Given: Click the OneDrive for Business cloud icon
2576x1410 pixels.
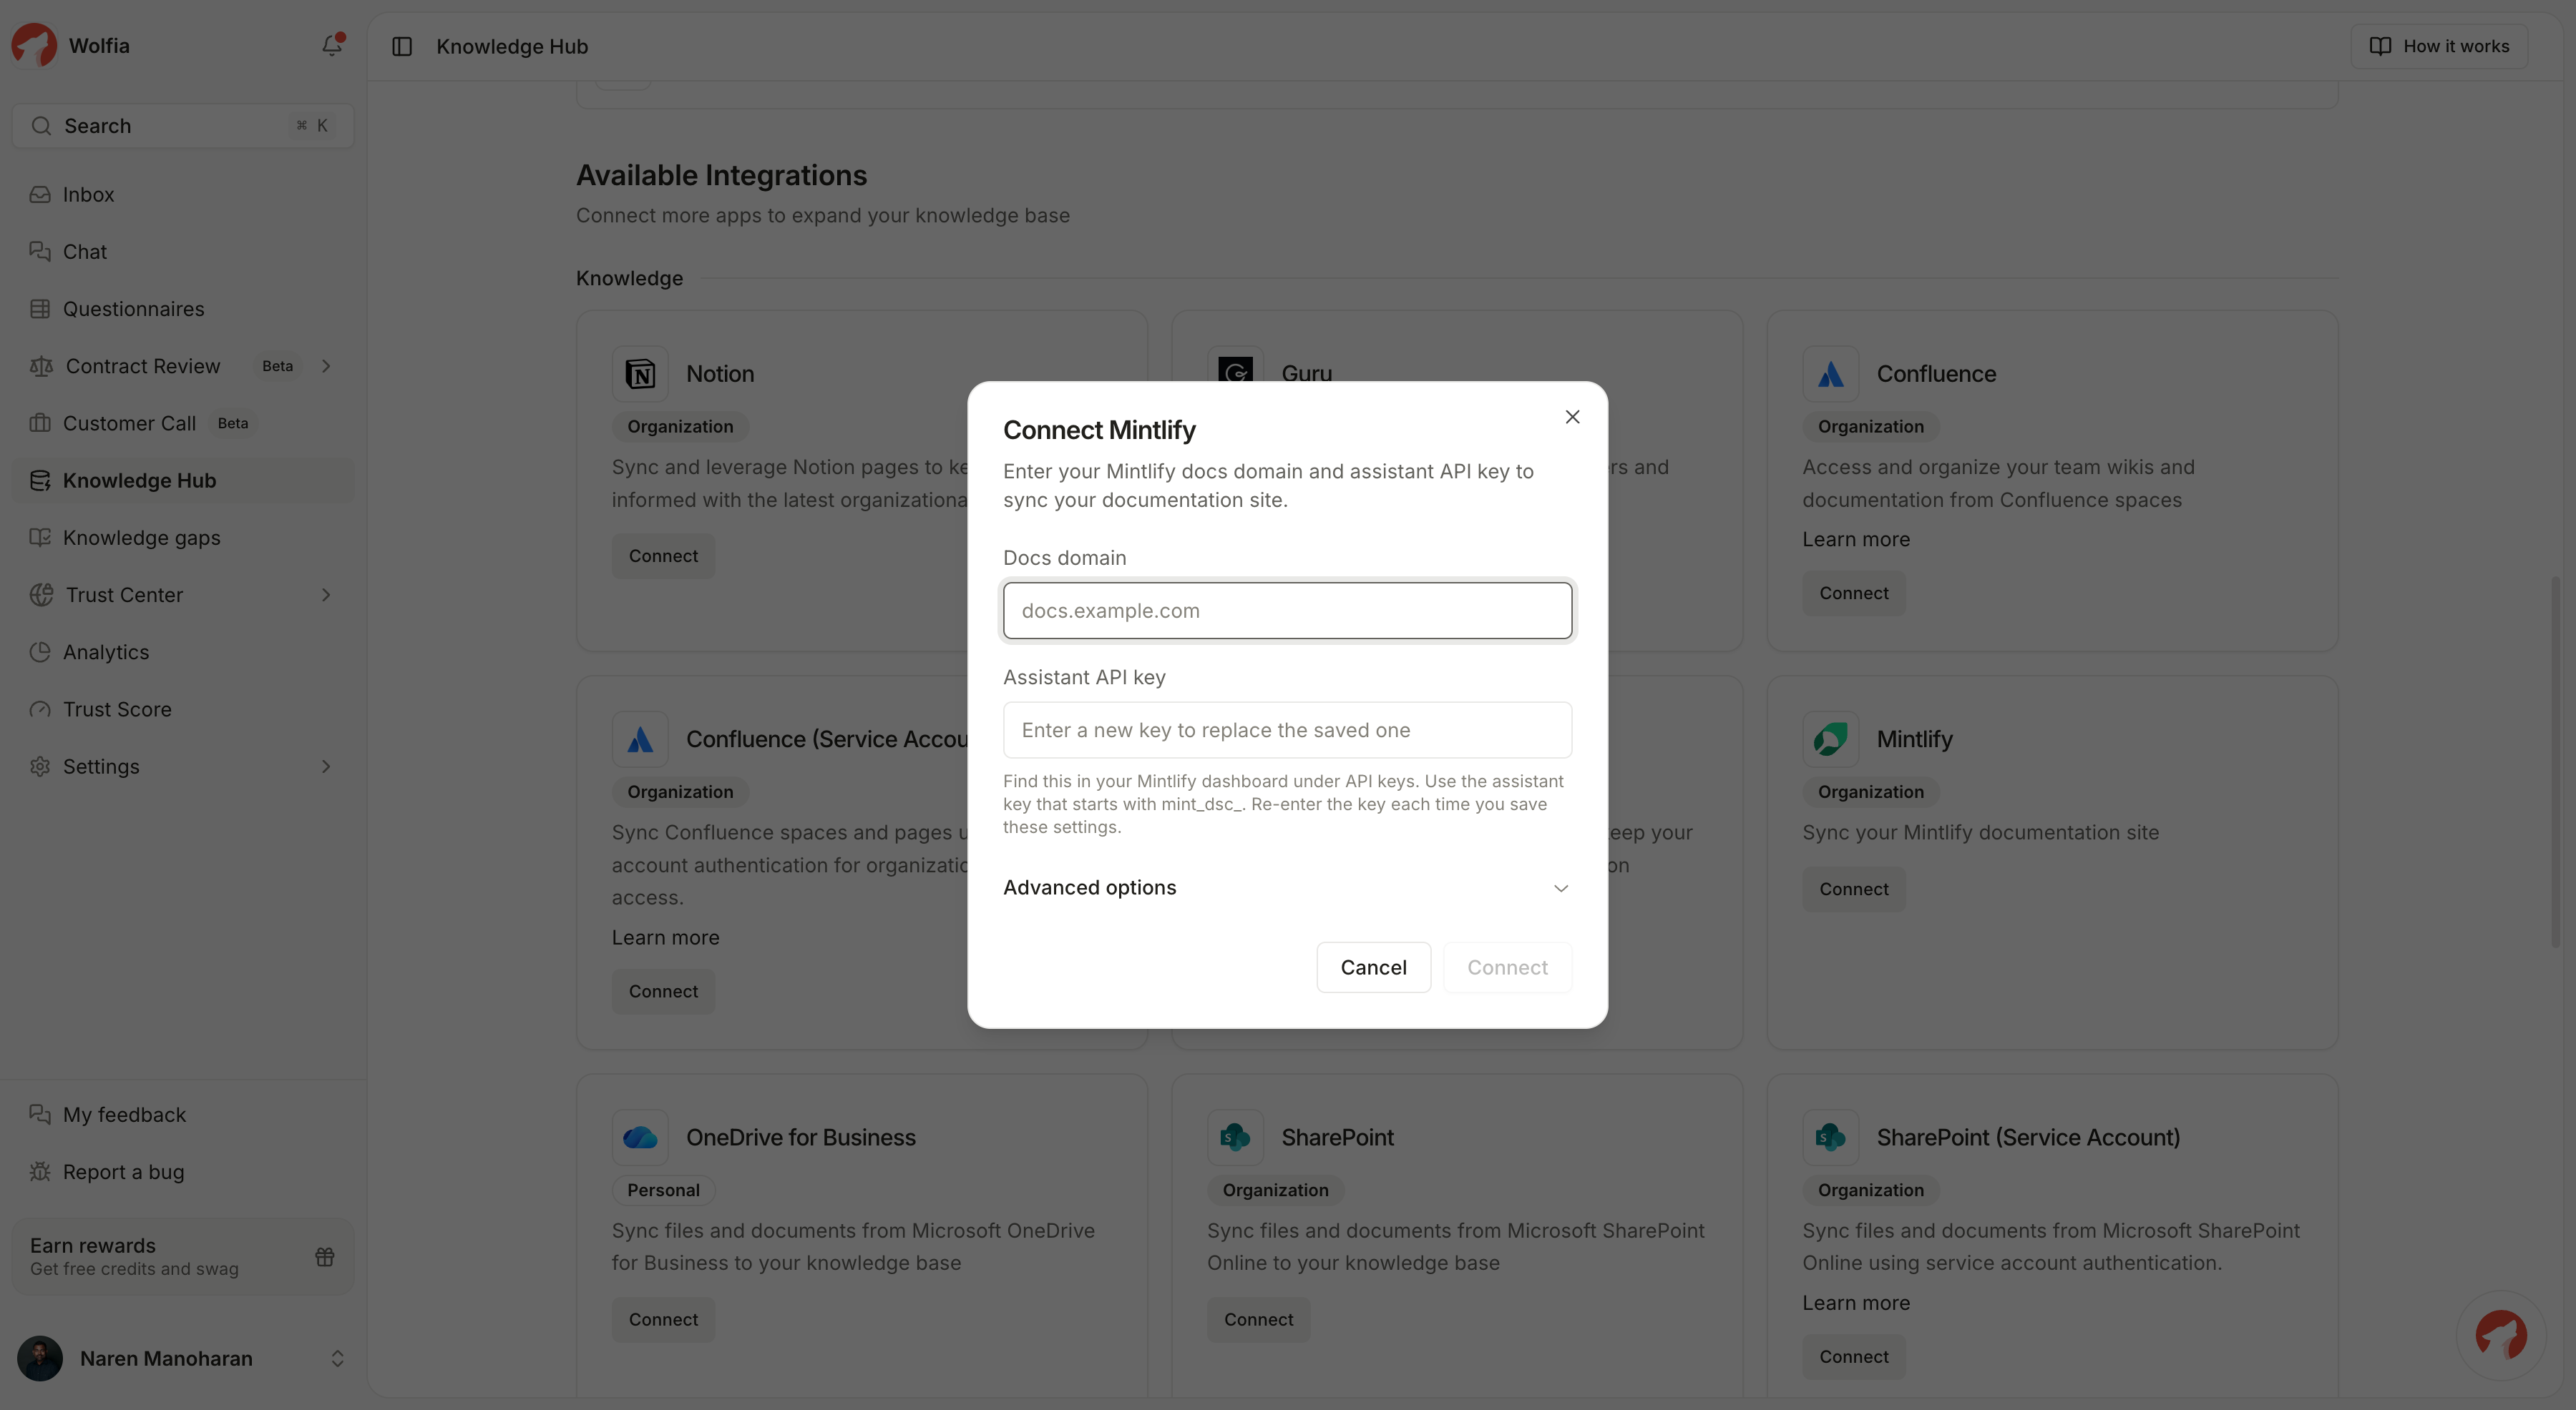Looking at the screenshot, I should tap(640, 1137).
